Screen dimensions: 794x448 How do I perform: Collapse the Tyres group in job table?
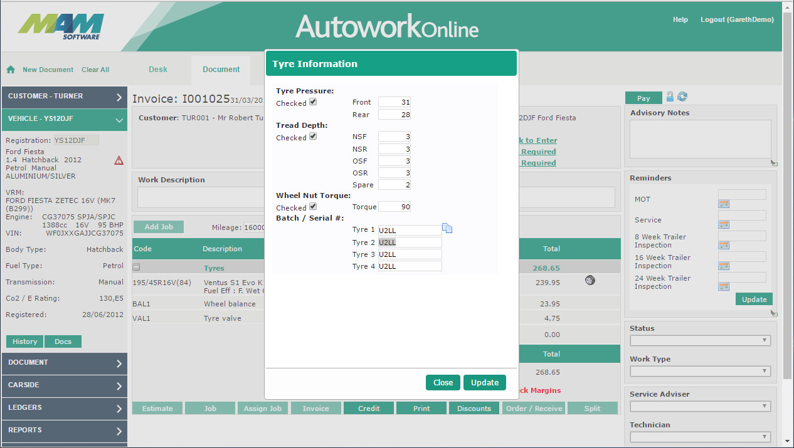[136, 268]
